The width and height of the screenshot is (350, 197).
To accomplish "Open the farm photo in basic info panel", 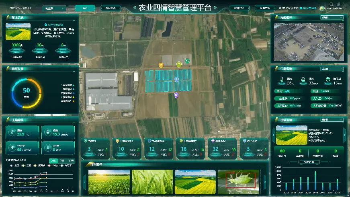I will point(18,31).
